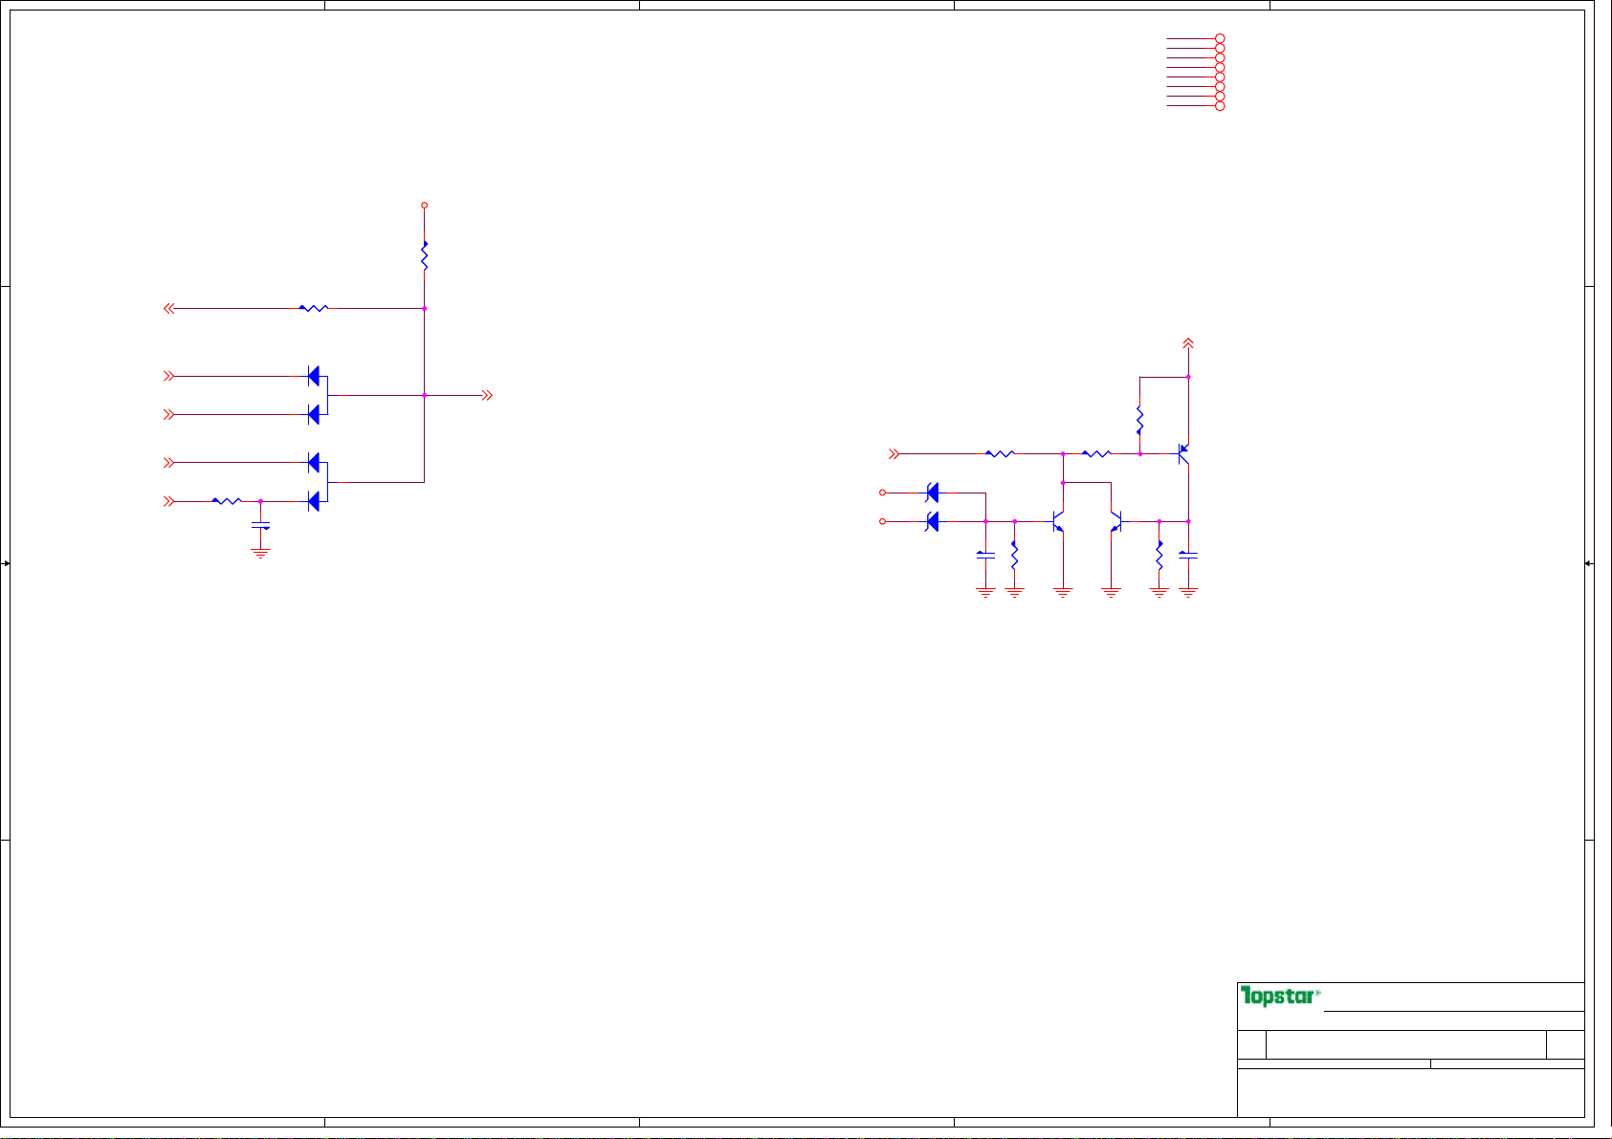Screen dimensions: 1612x1139
Task: Click the input port of the right circuit
Action: tap(894, 453)
